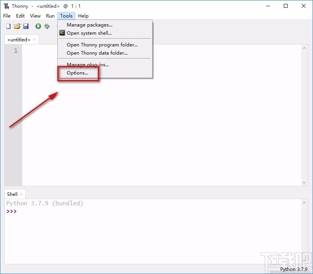Screen dimensions: 313x274
Task: Click the Open file folder icon
Action: pos(17,26)
